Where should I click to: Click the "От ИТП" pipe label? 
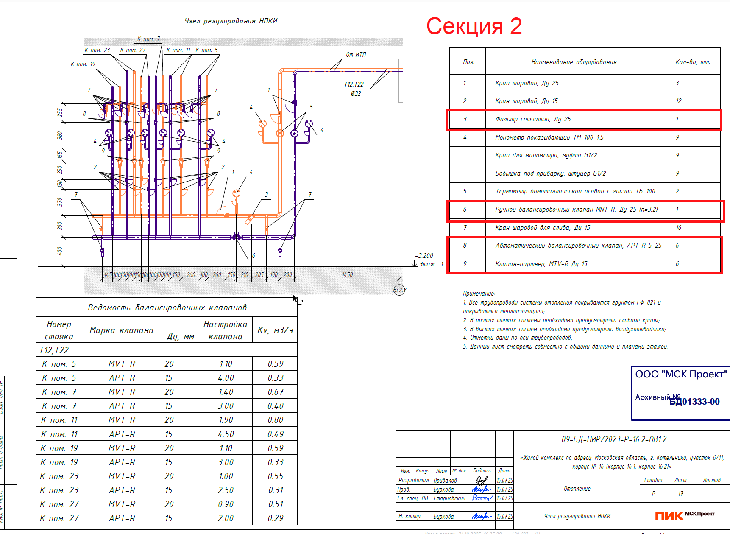[x=356, y=55]
